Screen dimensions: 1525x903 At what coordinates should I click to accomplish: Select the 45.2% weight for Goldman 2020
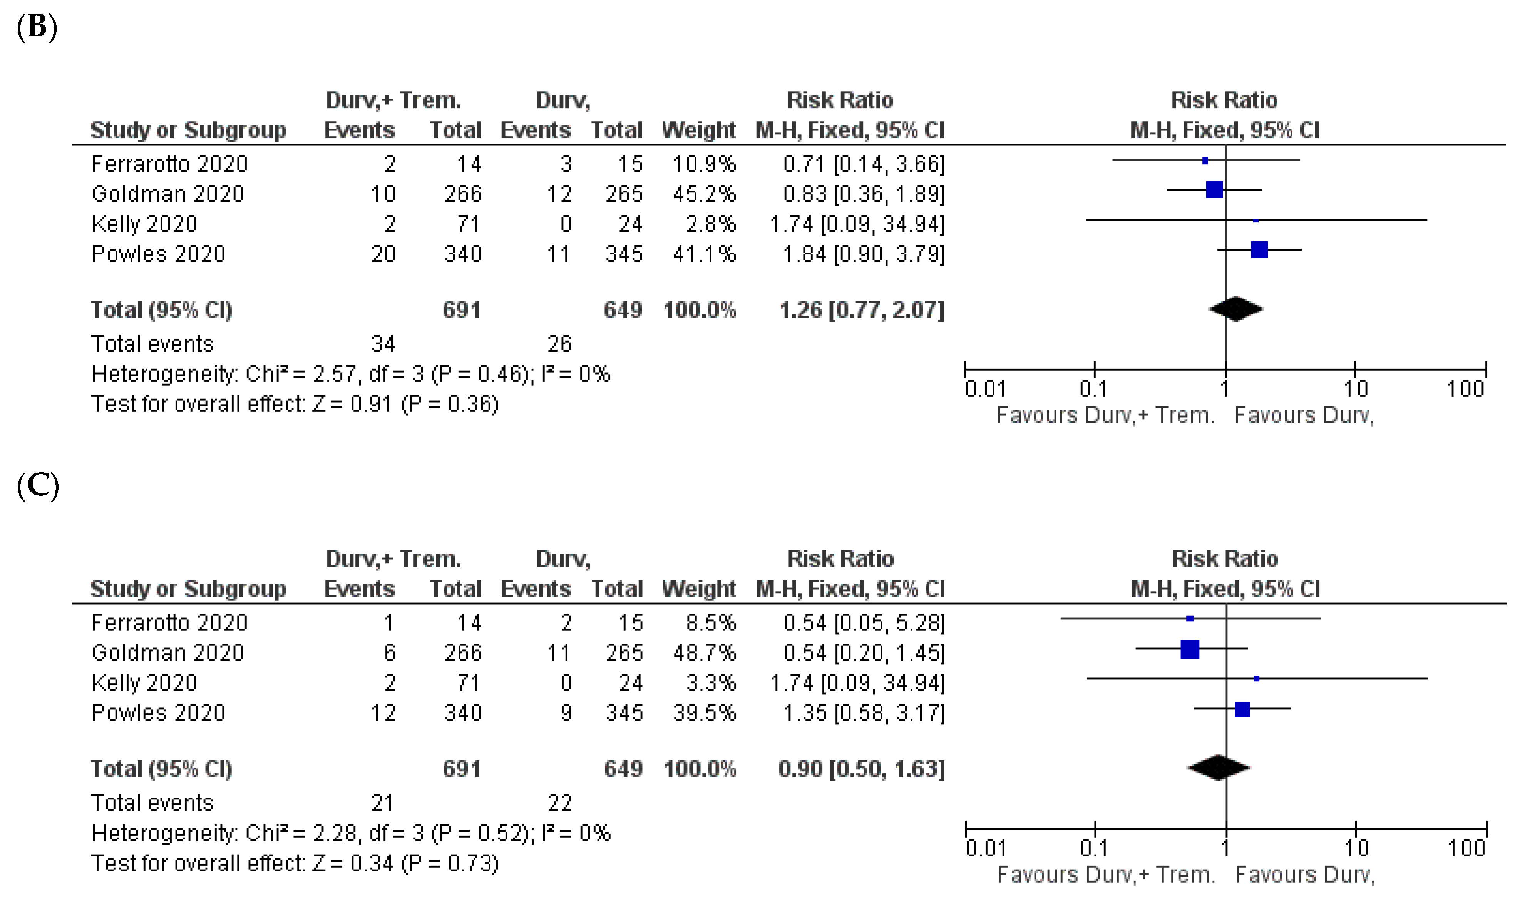click(704, 194)
